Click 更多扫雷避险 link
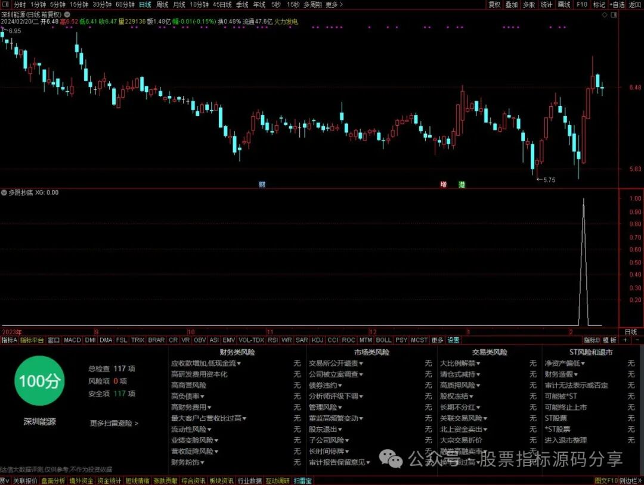This screenshot has height=485, width=644. point(114,423)
